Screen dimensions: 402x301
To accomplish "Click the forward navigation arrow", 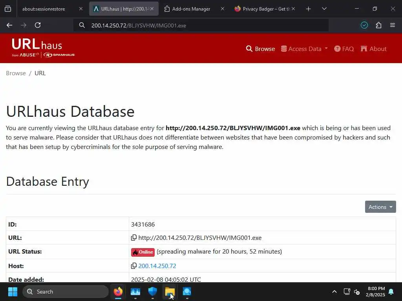I will point(24,25).
